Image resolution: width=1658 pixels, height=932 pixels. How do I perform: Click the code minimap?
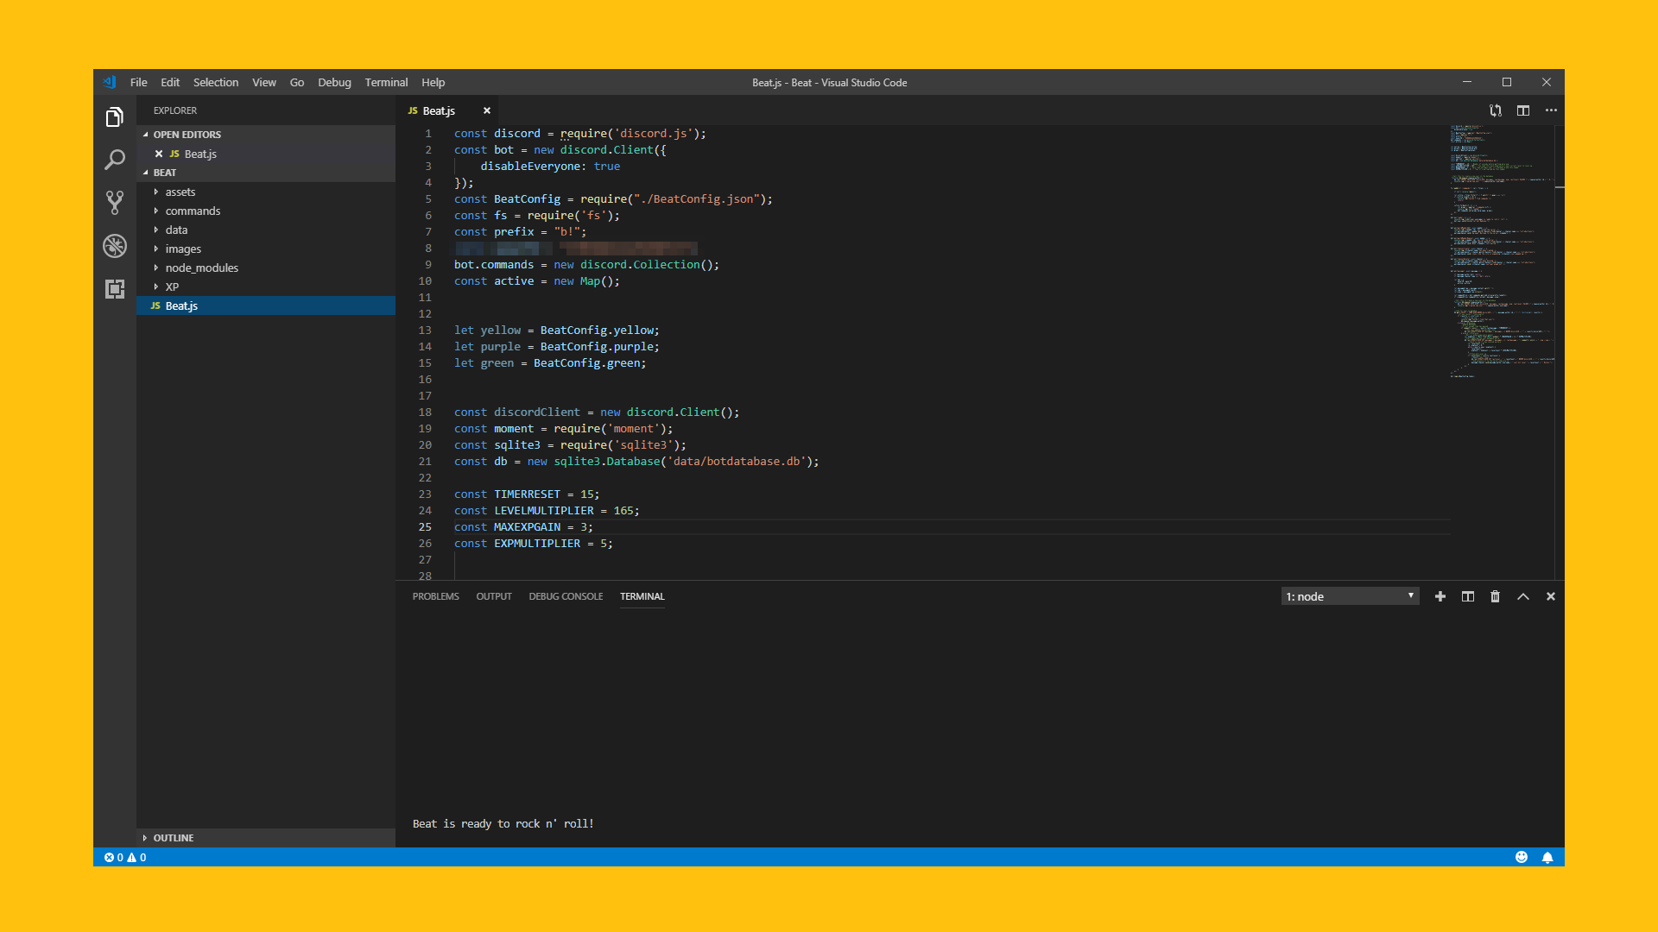tap(1502, 252)
